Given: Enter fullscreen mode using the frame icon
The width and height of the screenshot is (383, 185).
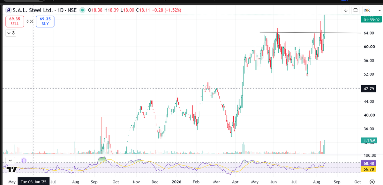Looking at the screenshot, I should 356,10.
